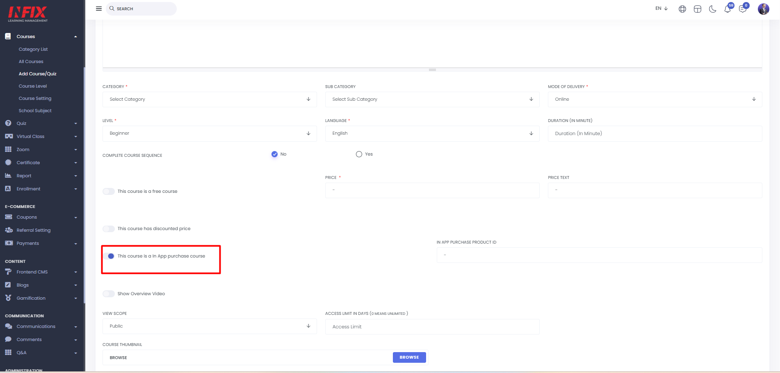Viewport: 780px width, 373px height.
Task: Click the Comments bubble icon
Action: tap(8, 339)
